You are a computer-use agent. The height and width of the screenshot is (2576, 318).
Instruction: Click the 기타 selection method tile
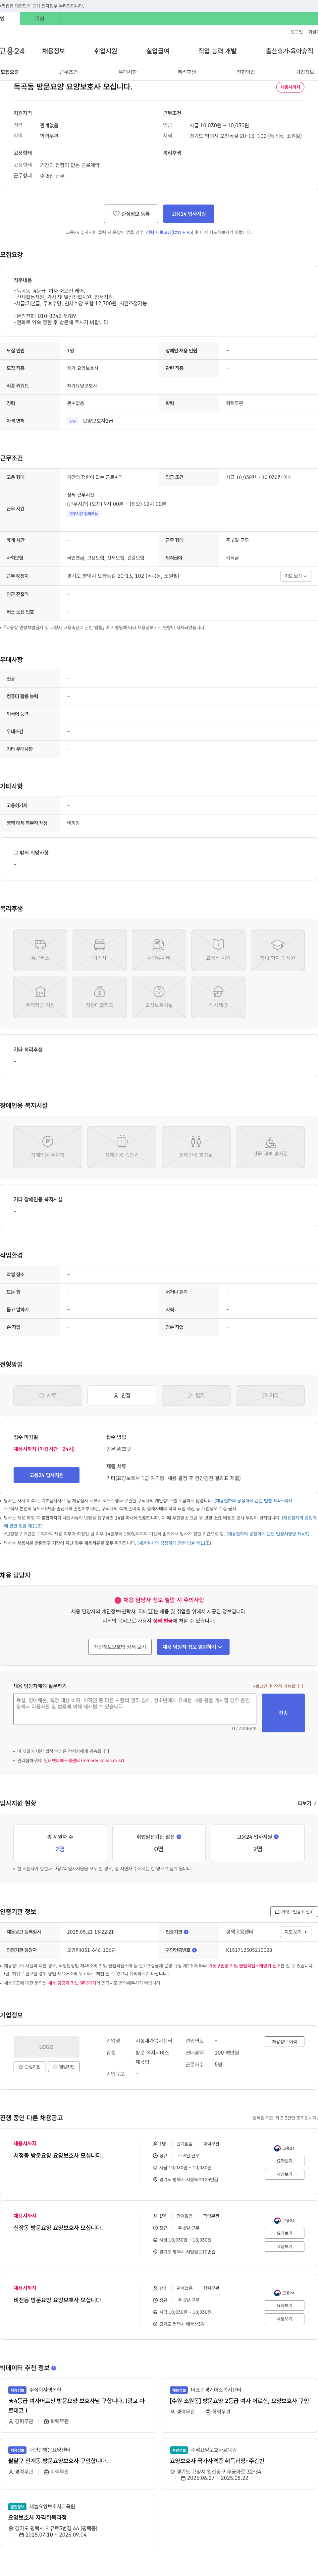pos(270,1395)
